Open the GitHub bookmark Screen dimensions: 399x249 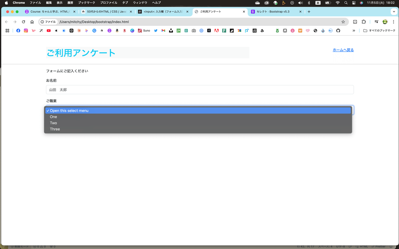[x=338, y=30]
